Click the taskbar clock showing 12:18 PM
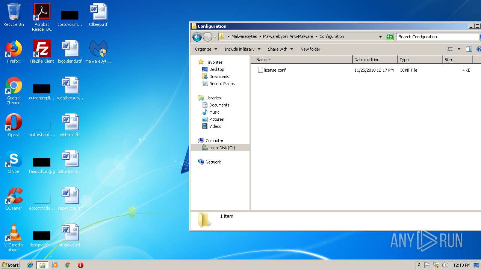 tap(462, 265)
